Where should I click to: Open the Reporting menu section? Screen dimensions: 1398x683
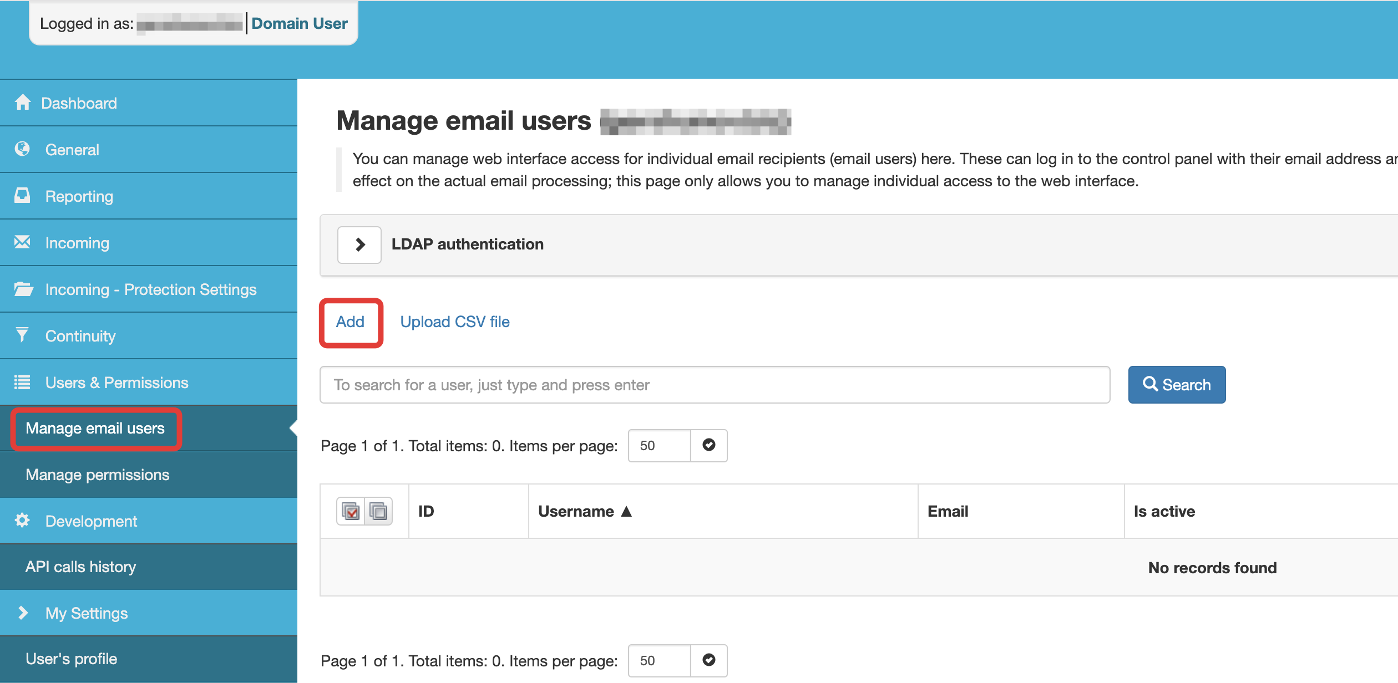coord(149,196)
